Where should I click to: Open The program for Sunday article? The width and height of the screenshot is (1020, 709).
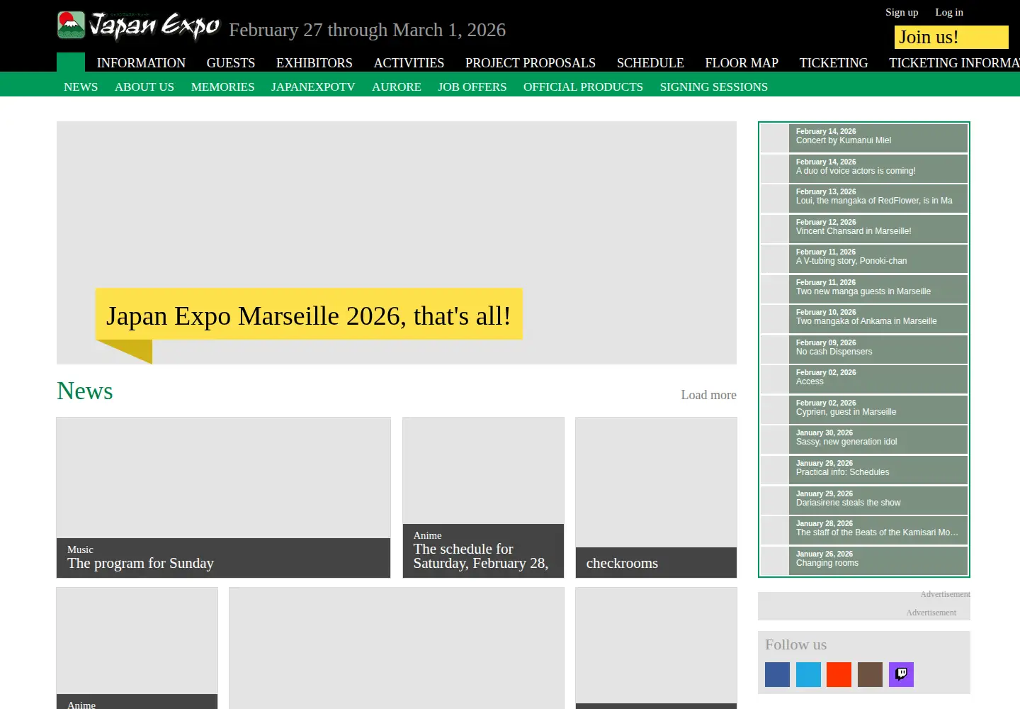click(223, 498)
